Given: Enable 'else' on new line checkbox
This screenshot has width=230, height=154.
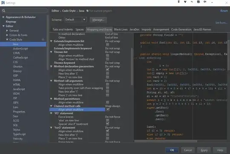Looking at the screenshot, I should 107,120.
